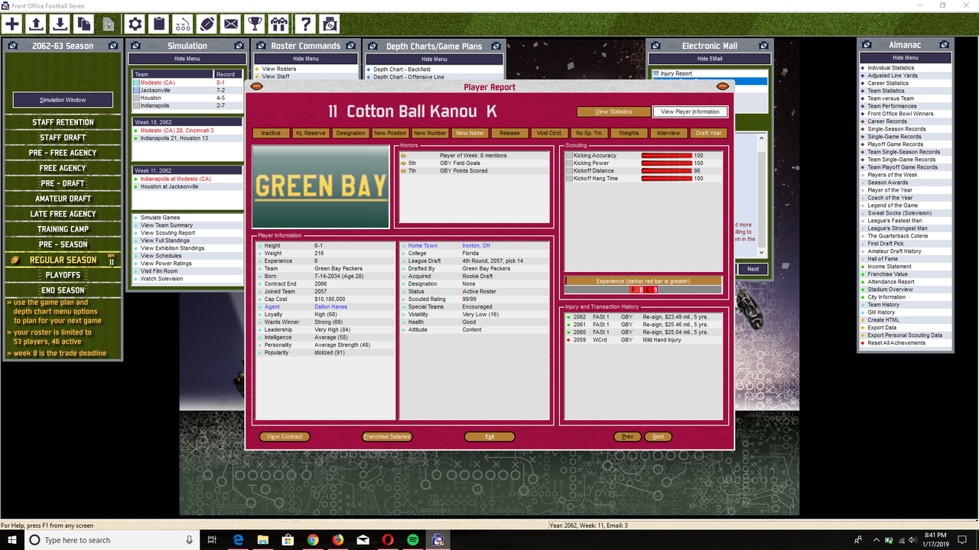Collapse the Almanac panel with Hide Menu
This screenshot has height=550, width=979.
tap(905, 57)
